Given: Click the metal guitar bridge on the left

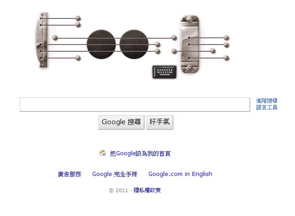Looking at the screenshot, I should click(42, 40).
